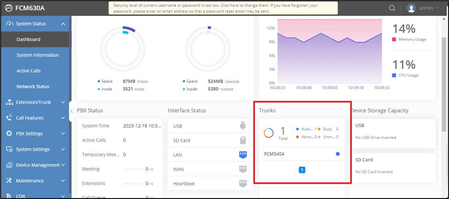
Task: Click the admin user avatar icon
Action: tap(411, 8)
